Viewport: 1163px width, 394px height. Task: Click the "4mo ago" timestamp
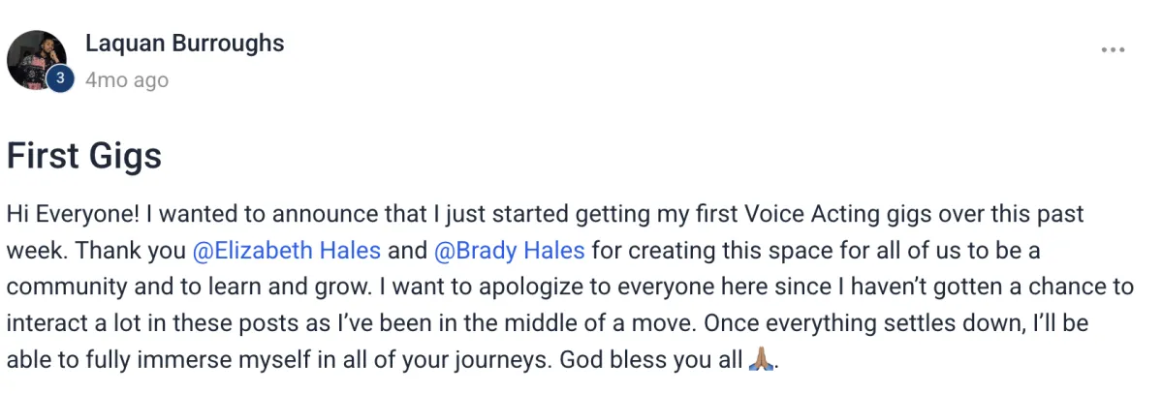click(127, 80)
